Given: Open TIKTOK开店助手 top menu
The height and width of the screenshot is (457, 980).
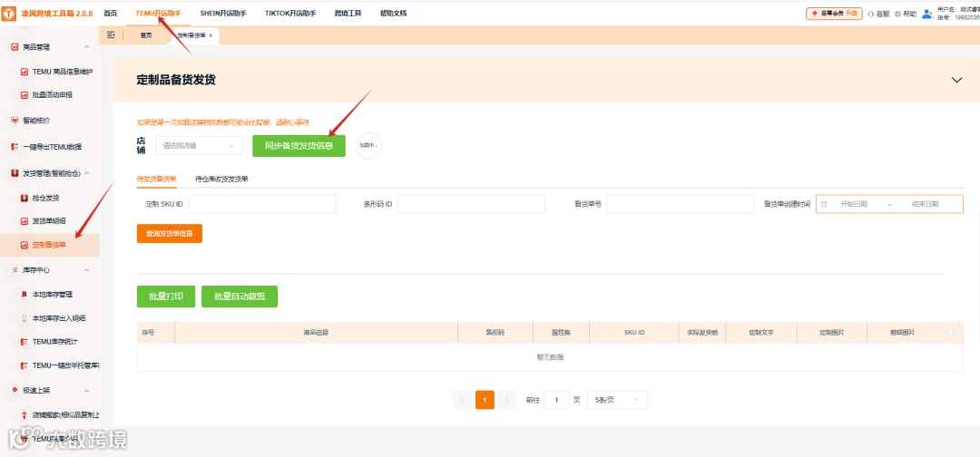Looking at the screenshot, I should pos(290,13).
